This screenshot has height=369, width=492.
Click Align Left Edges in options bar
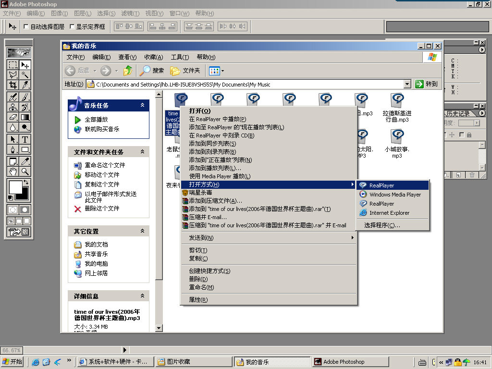tap(153, 26)
